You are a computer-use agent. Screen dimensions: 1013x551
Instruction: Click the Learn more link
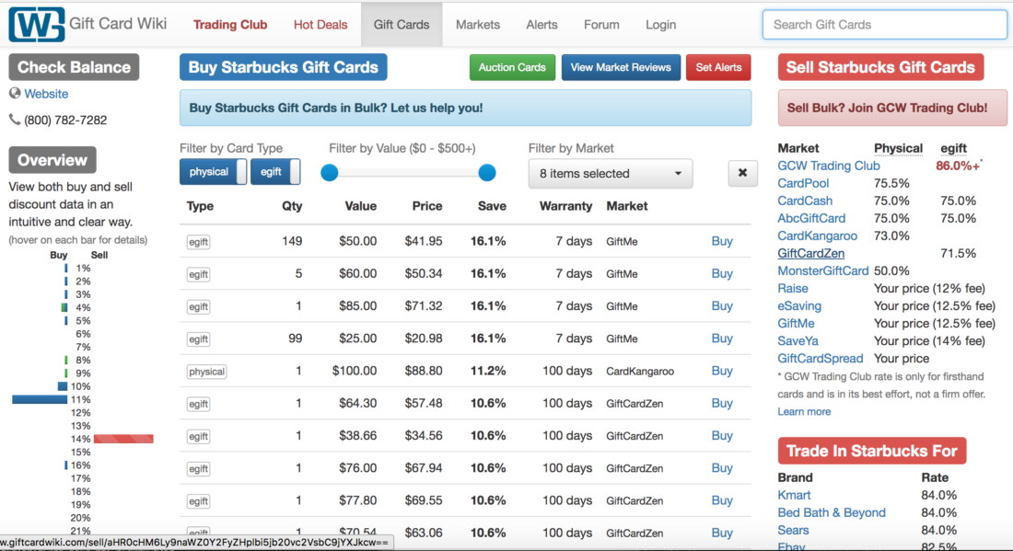click(x=804, y=411)
